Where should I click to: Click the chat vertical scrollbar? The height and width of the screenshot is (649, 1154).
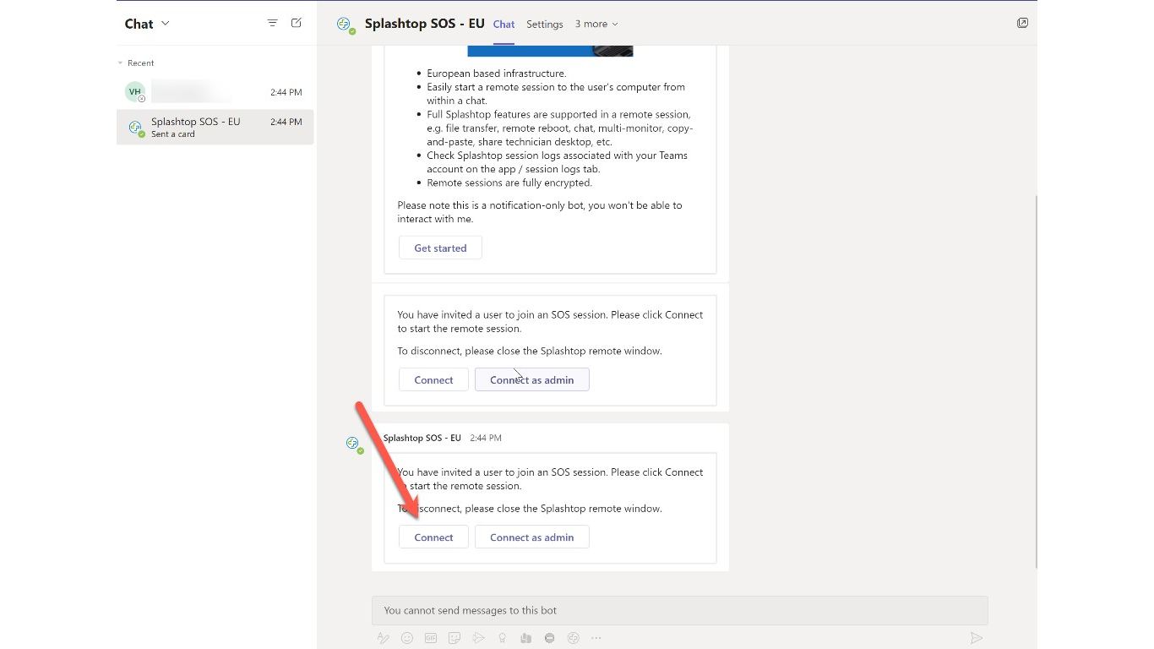[1036, 381]
